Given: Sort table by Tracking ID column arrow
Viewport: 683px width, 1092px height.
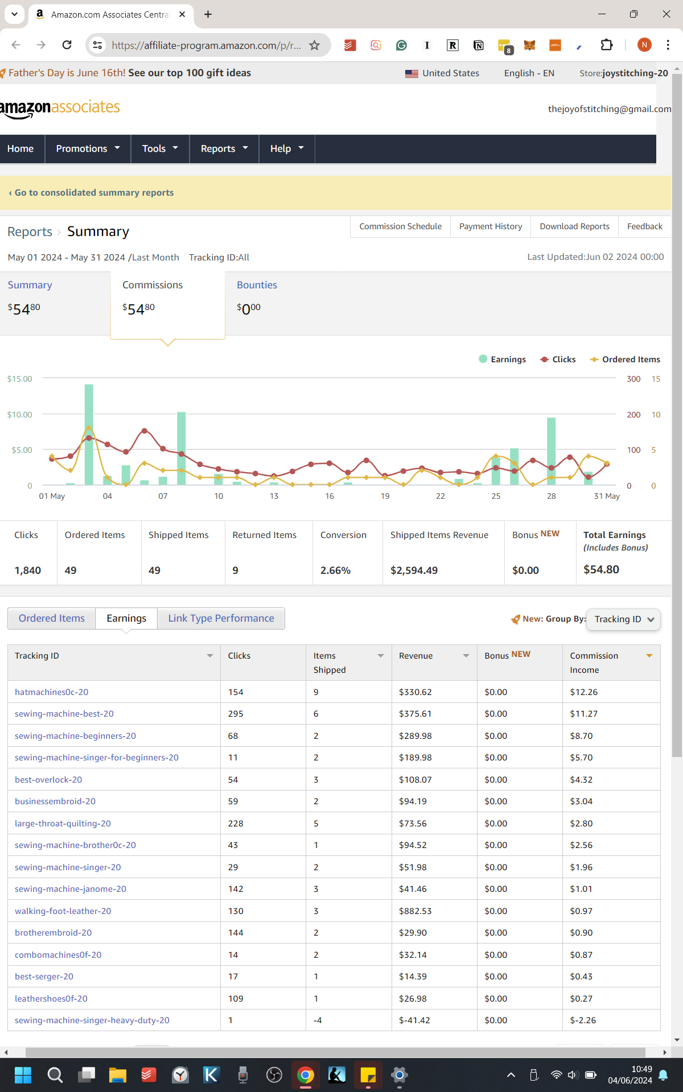Looking at the screenshot, I should point(210,656).
